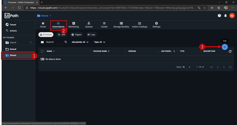Open Tenant in the sidebar
This screenshot has width=237, height=125.
(x=11, y=25)
